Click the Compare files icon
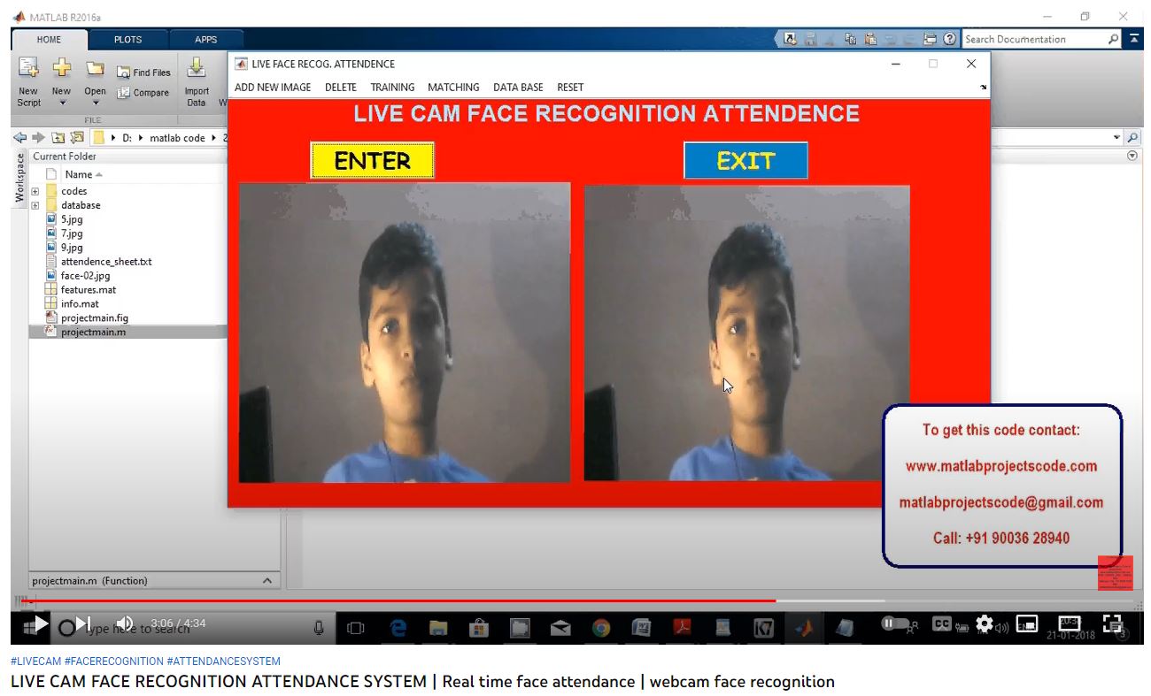 (x=143, y=93)
